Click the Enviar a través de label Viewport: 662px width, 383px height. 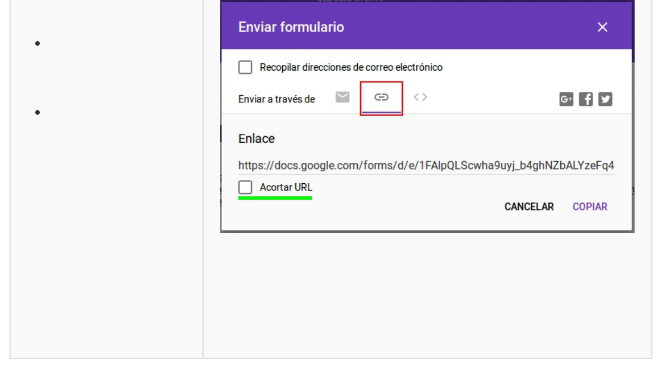pyautogui.click(x=277, y=99)
